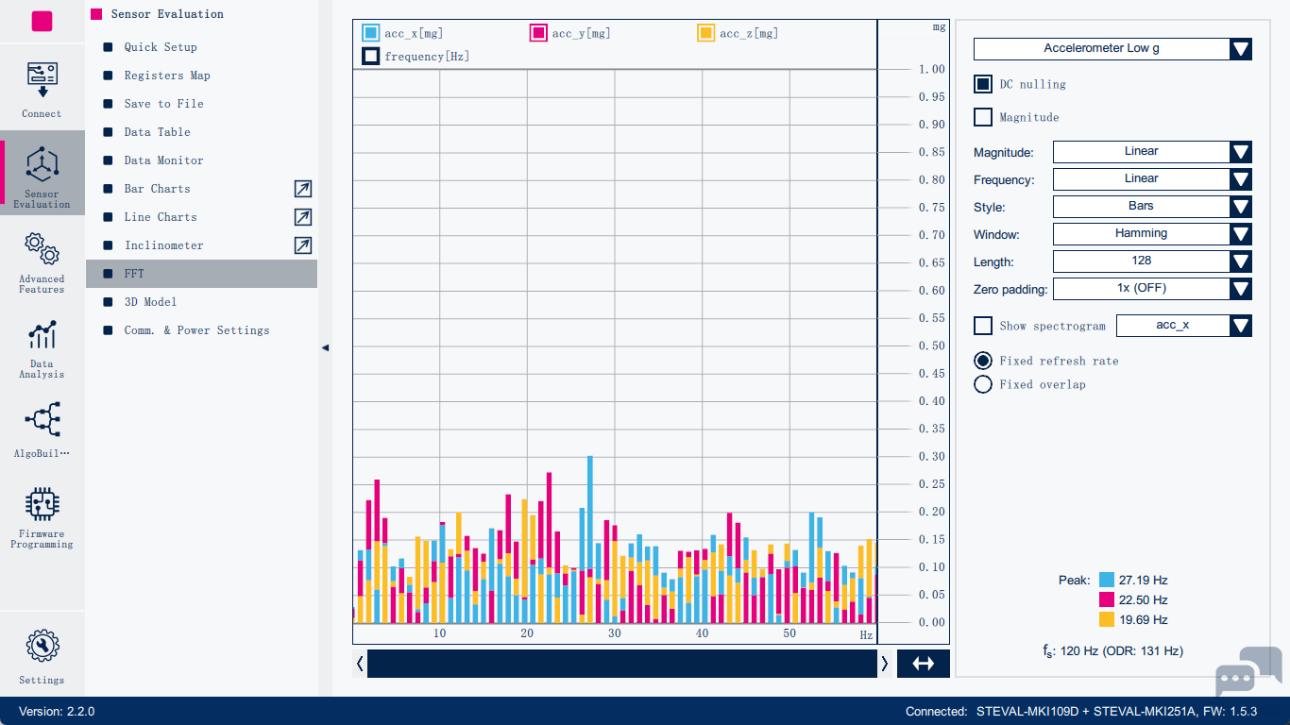Open the Data Table menu item

(x=157, y=132)
